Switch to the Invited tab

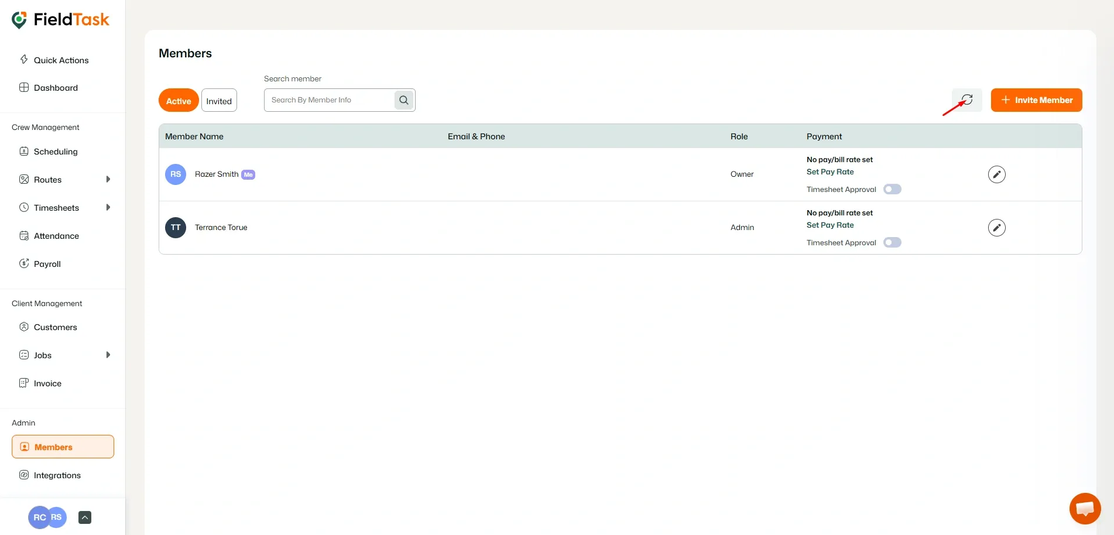click(218, 100)
